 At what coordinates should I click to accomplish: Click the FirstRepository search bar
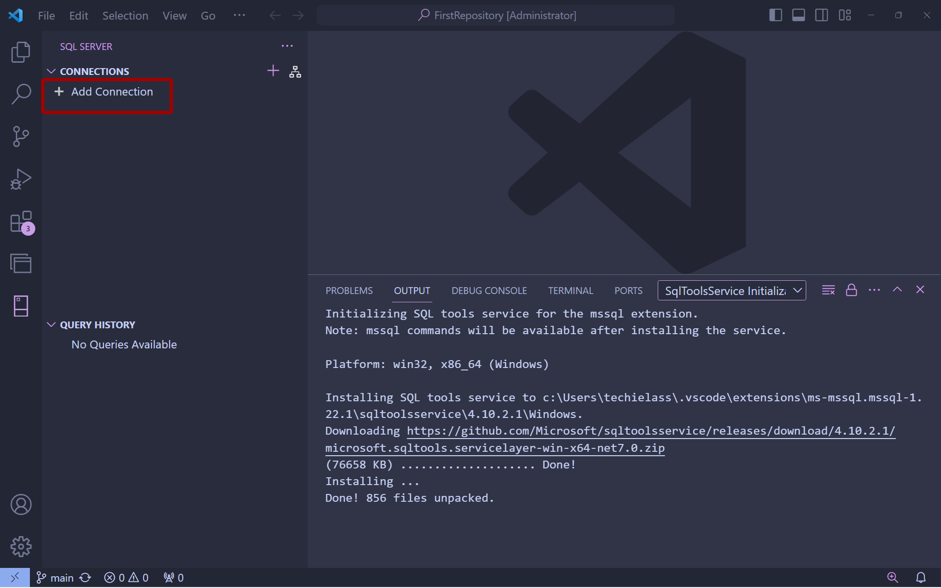pyautogui.click(x=496, y=15)
